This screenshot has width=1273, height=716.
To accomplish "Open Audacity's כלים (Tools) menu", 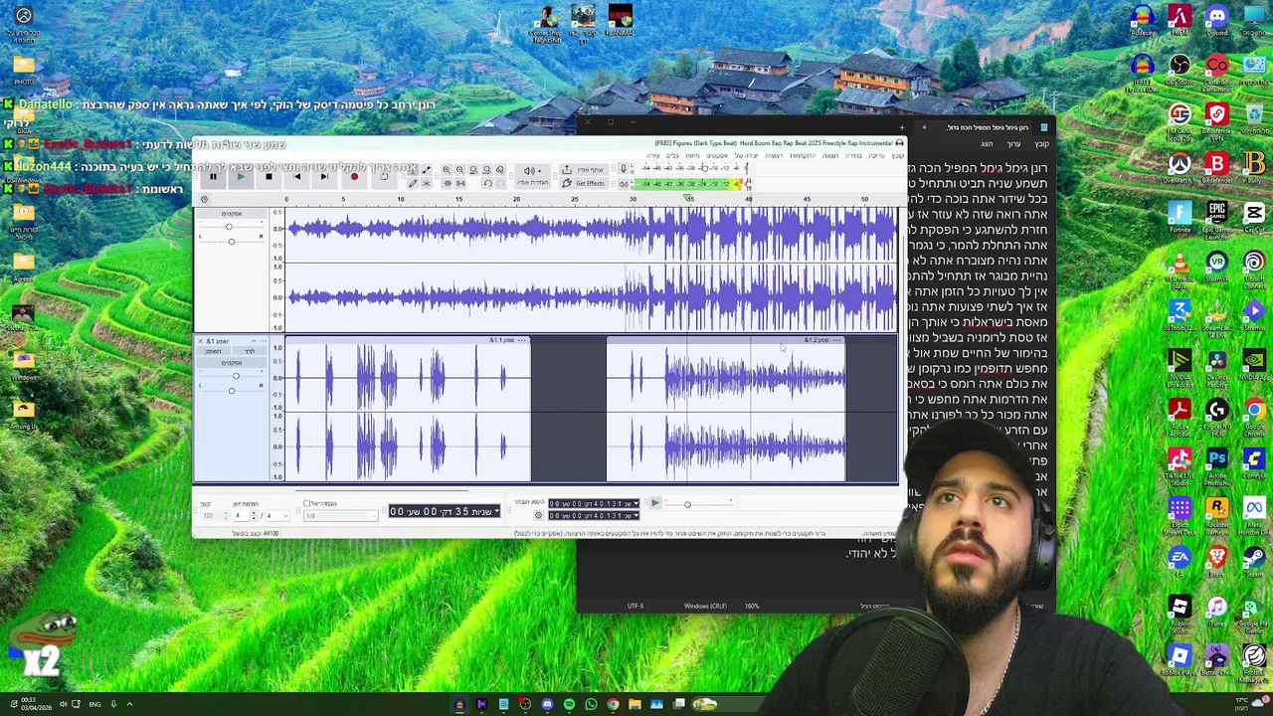I will click(x=672, y=155).
